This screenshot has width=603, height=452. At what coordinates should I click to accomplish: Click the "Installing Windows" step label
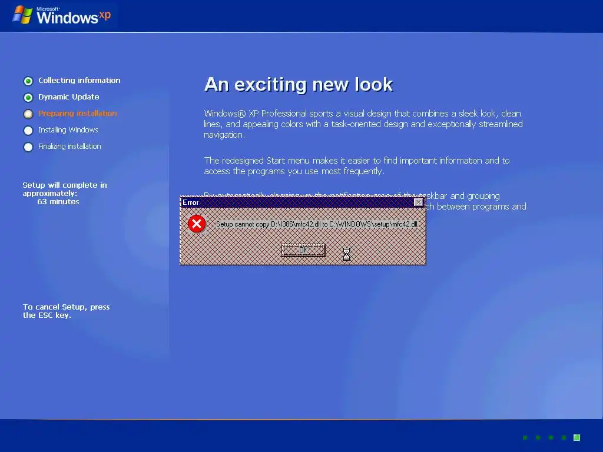[x=68, y=130]
